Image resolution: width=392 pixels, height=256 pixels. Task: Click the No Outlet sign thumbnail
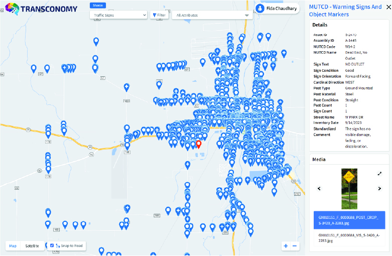coord(349,189)
